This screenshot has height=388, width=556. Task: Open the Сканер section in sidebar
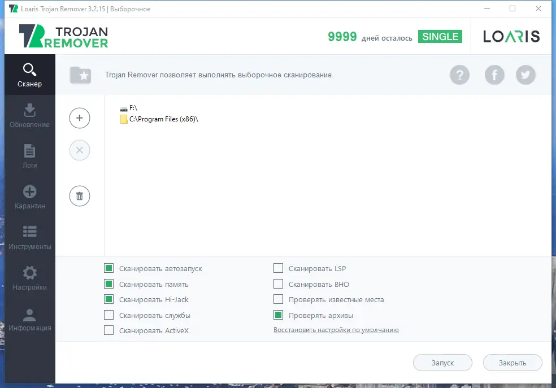pyautogui.click(x=30, y=75)
